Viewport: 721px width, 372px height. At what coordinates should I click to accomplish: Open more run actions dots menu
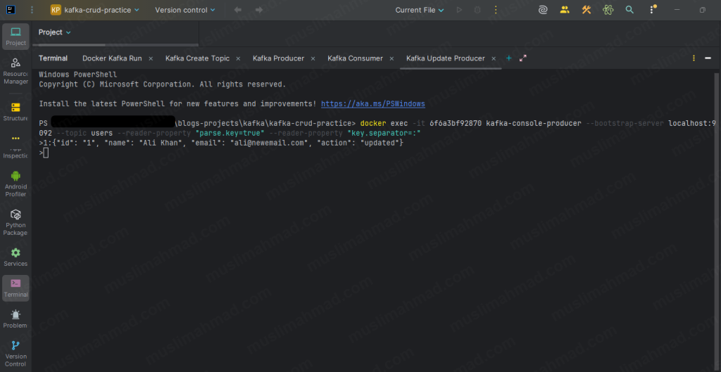[496, 10]
